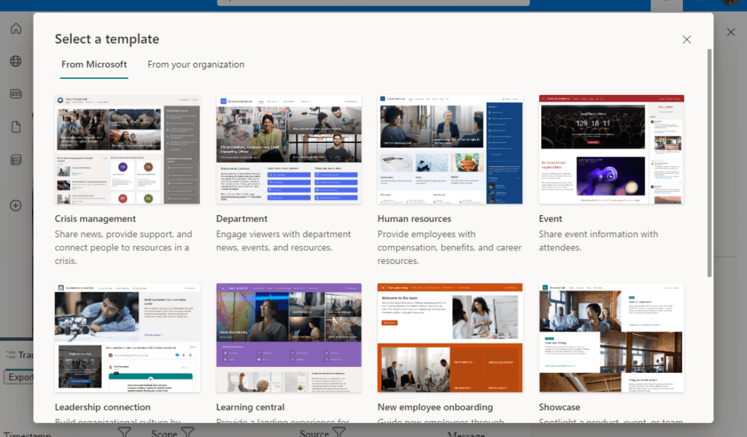Click the Leadership connection title
747x437 pixels.
tap(102, 407)
